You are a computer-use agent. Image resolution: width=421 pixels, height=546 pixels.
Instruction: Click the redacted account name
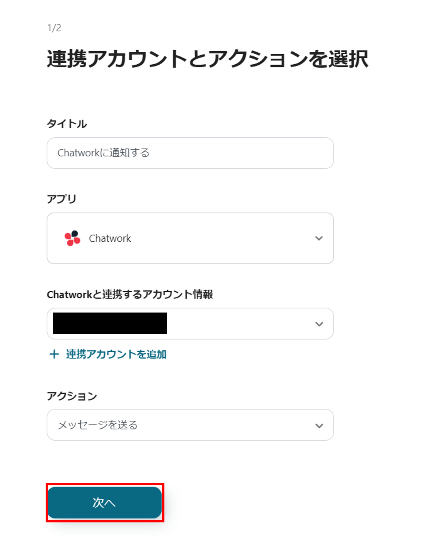(x=110, y=323)
